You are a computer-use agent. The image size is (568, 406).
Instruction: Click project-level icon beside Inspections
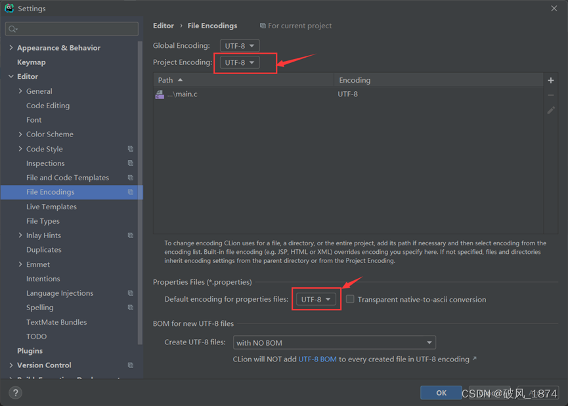[131, 163]
